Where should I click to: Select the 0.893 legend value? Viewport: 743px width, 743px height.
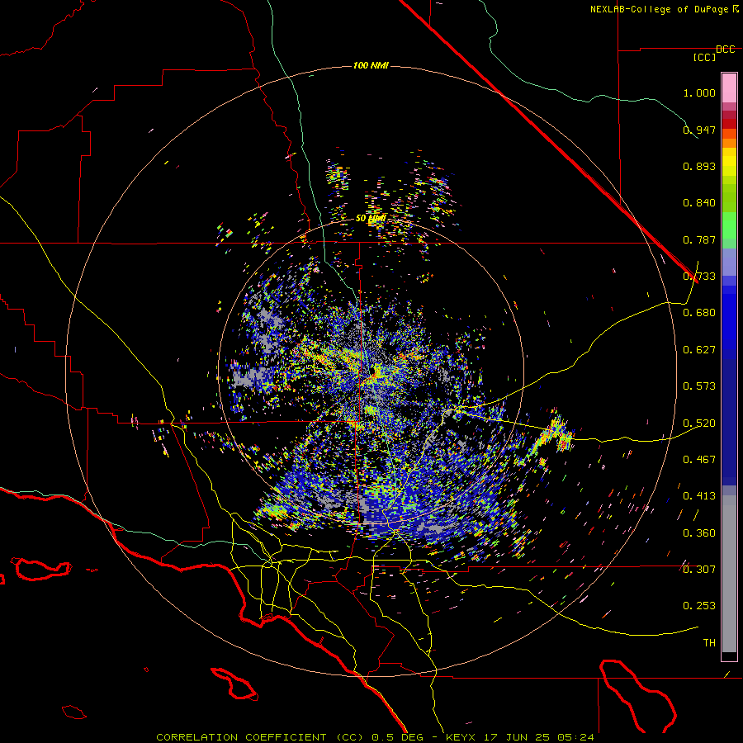click(x=699, y=166)
